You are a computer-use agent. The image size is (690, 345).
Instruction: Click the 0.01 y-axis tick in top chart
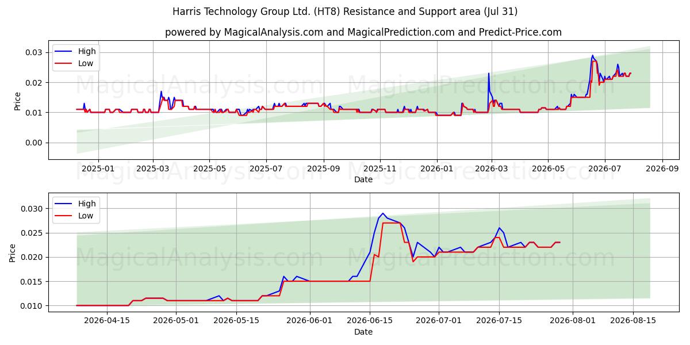click(34, 113)
